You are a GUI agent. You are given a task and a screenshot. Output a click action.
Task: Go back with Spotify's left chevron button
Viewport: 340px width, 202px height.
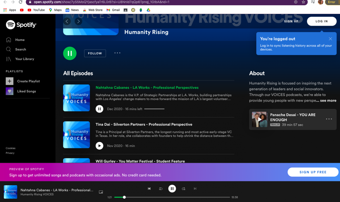[67, 21]
